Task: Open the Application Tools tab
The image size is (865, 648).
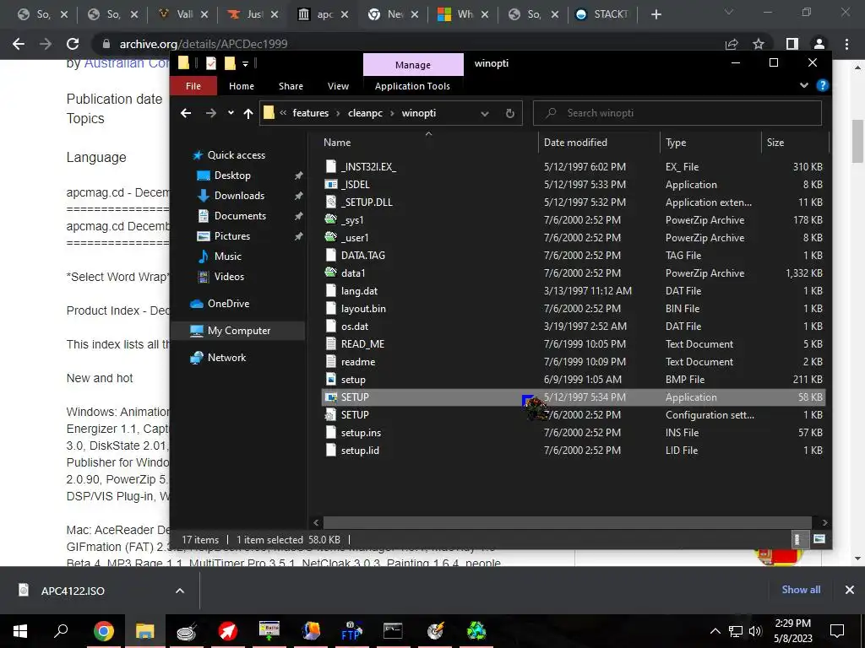Action: point(412,86)
